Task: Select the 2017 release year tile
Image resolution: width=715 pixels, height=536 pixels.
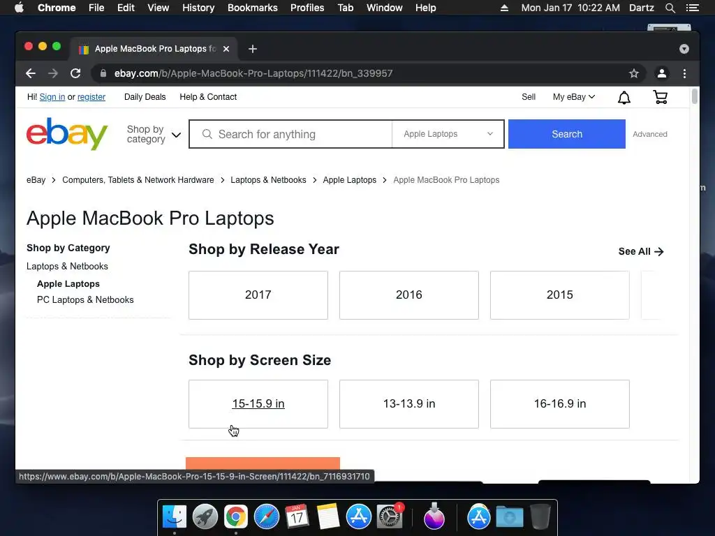Action: [x=258, y=295]
